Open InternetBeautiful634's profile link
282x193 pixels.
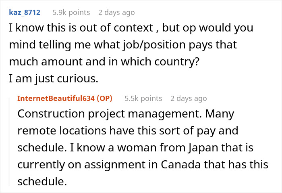click(x=57, y=98)
